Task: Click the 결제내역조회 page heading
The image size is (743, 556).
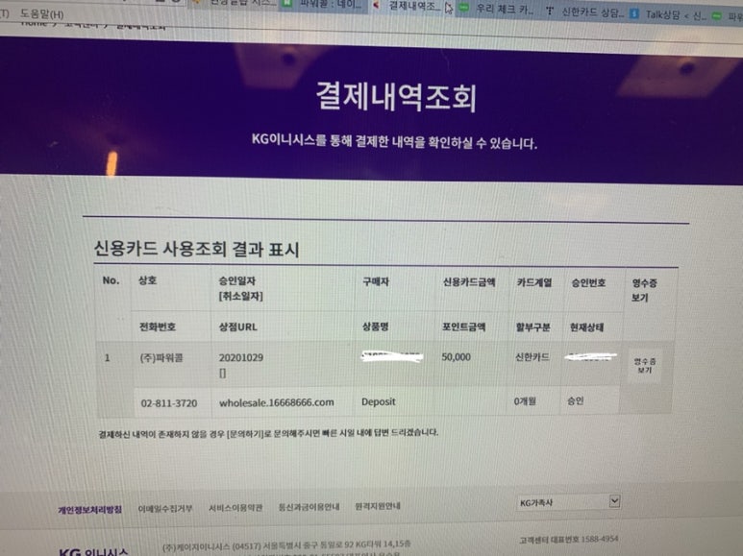Action: click(x=396, y=97)
